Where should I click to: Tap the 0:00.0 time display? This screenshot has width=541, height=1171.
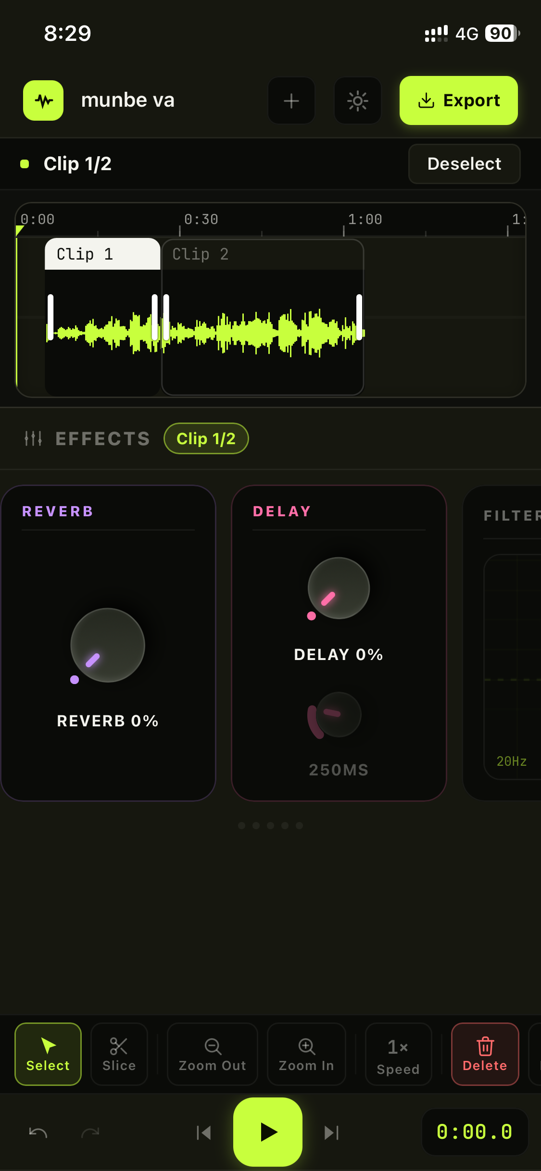tap(475, 1132)
